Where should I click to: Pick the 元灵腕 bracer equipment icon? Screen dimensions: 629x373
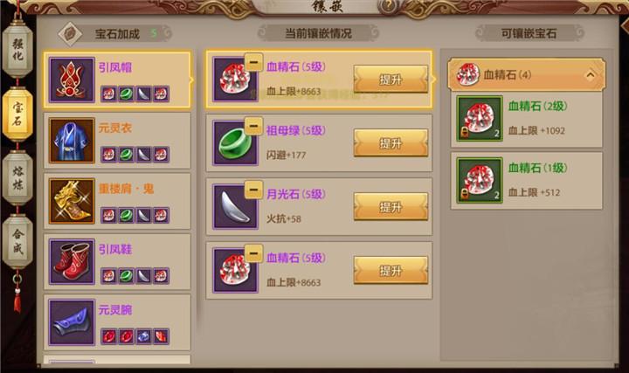click(x=72, y=322)
